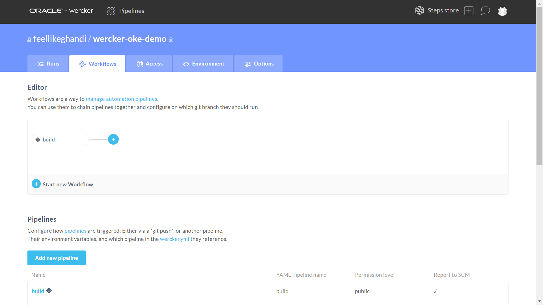
Task: Add pipeline after build with plus node
Action: coord(113,139)
